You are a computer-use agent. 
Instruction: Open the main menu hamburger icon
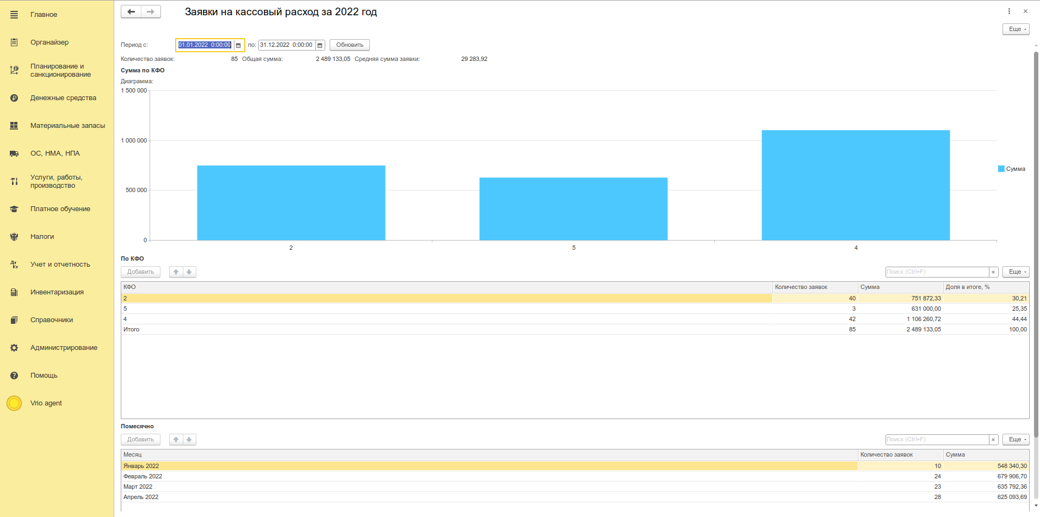[14, 15]
